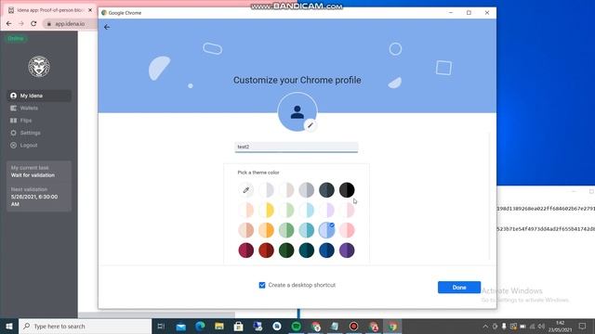Select the dark slate gray theme color
The height and width of the screenshot is (334, 595).
pos(326,189)
